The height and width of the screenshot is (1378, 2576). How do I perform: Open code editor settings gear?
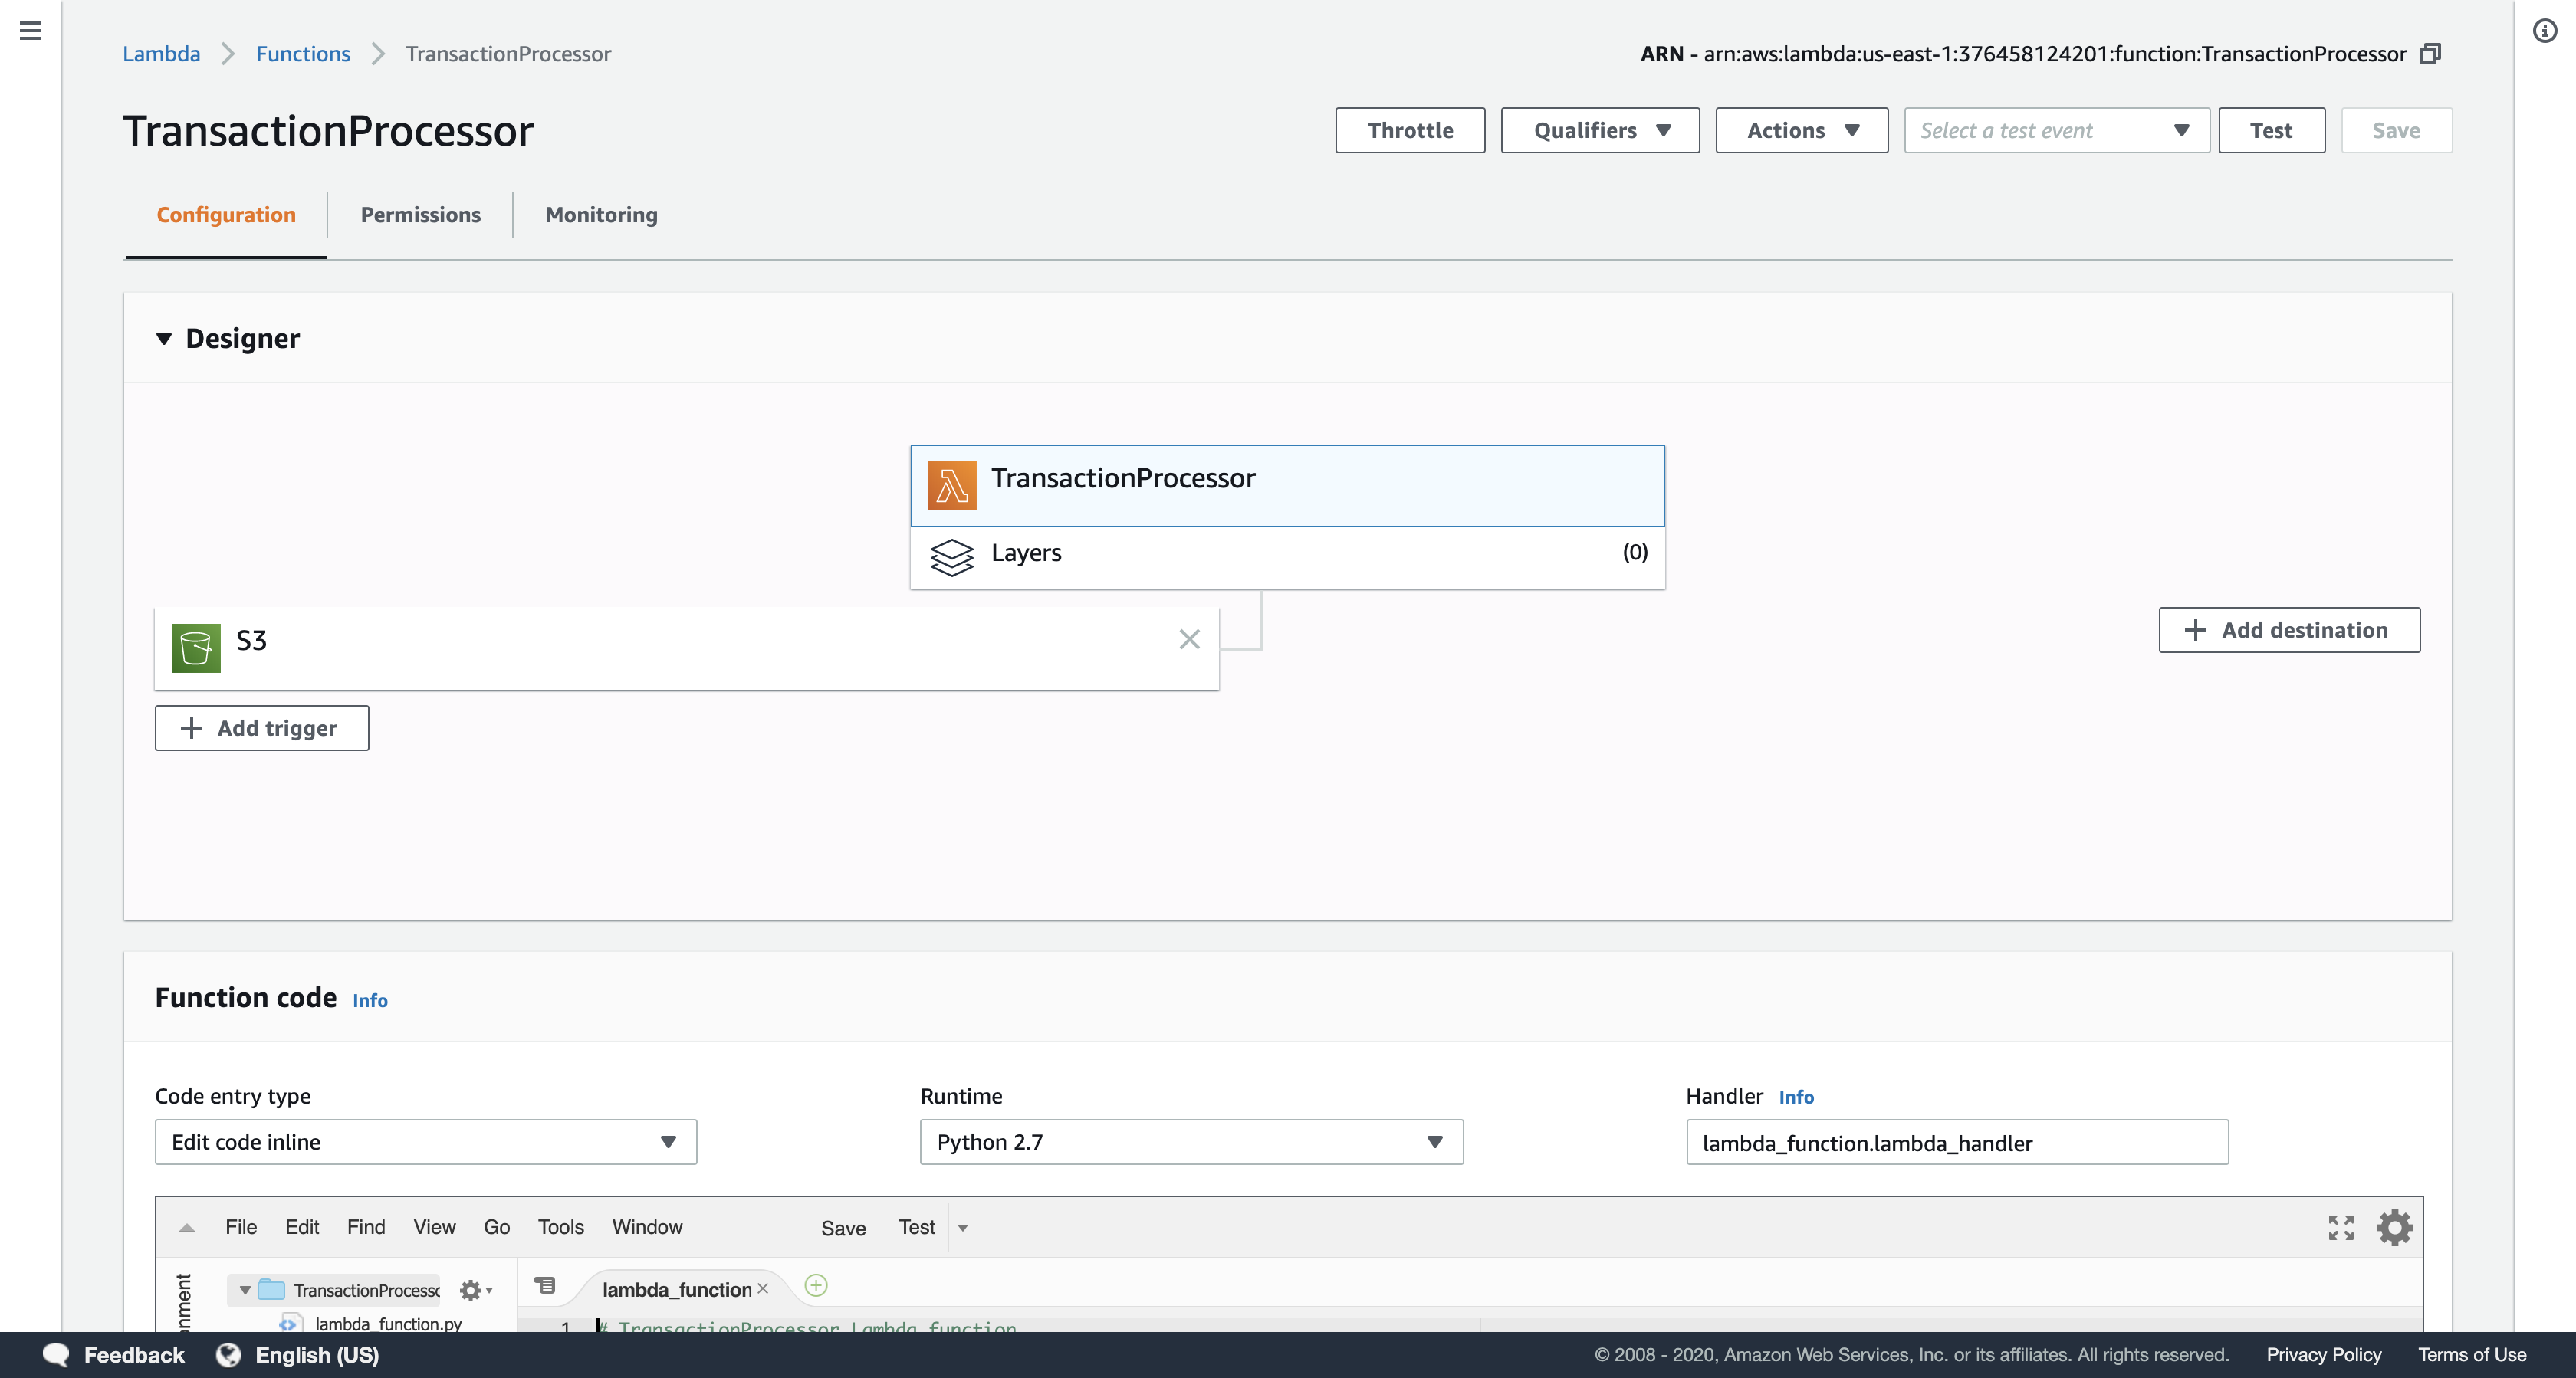point(2394,1227)
